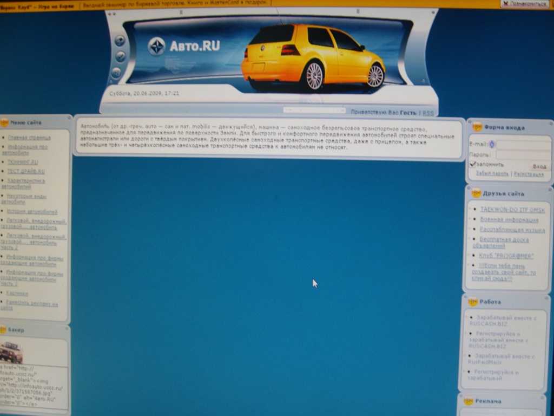This screenshot has width=554, height=416.
Task: Open the RSS feed link
Action: coord(428,113)
